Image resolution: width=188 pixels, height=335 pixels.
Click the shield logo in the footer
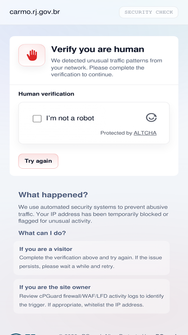coord(16,334)
